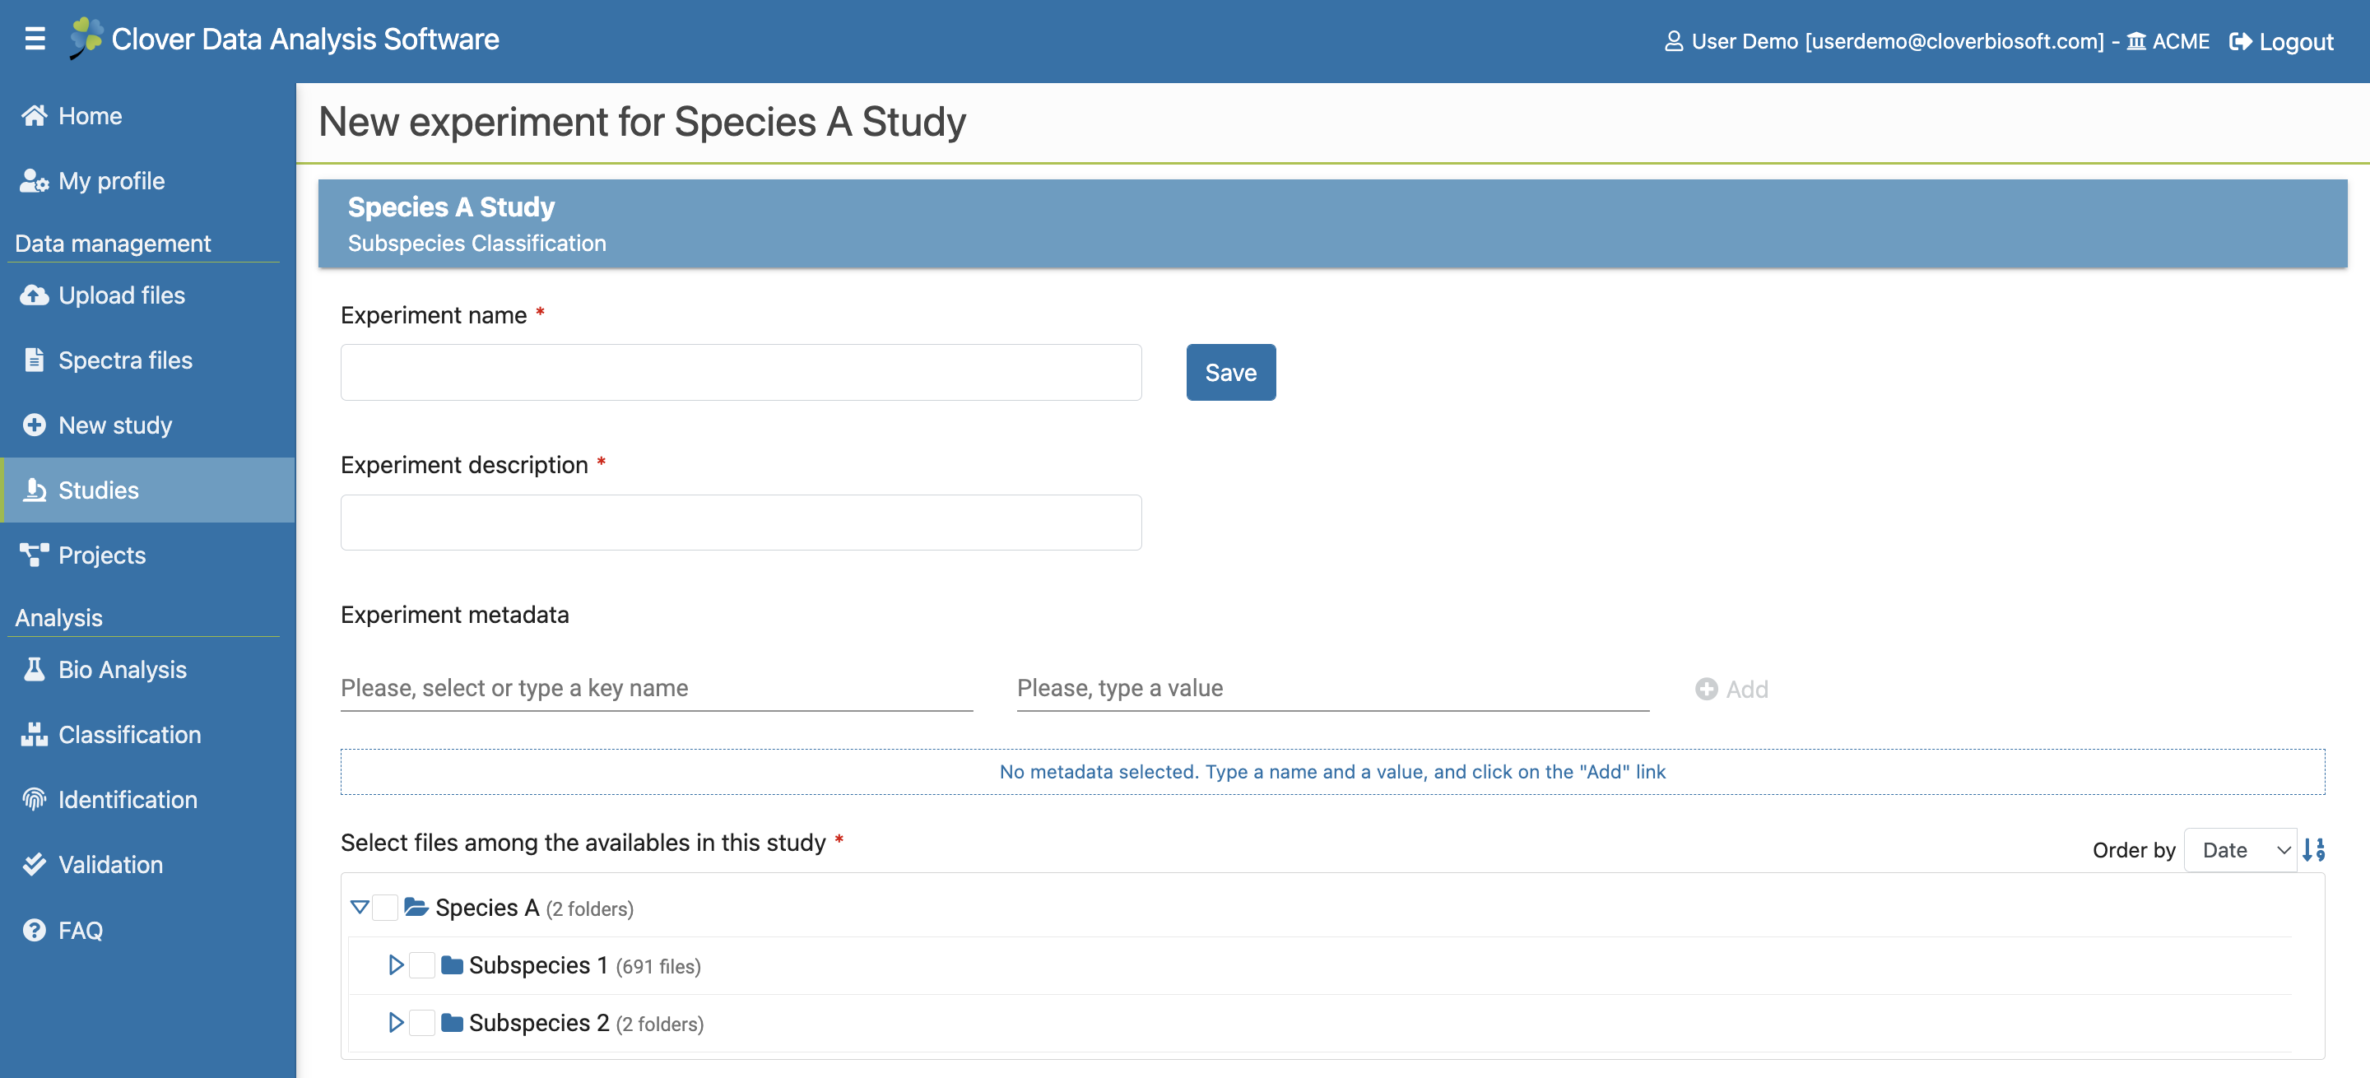Image resolution: width=2370 pixels, height=1078 pixels.
Task: Click the Home house icon
Action: tap(34, 116)
